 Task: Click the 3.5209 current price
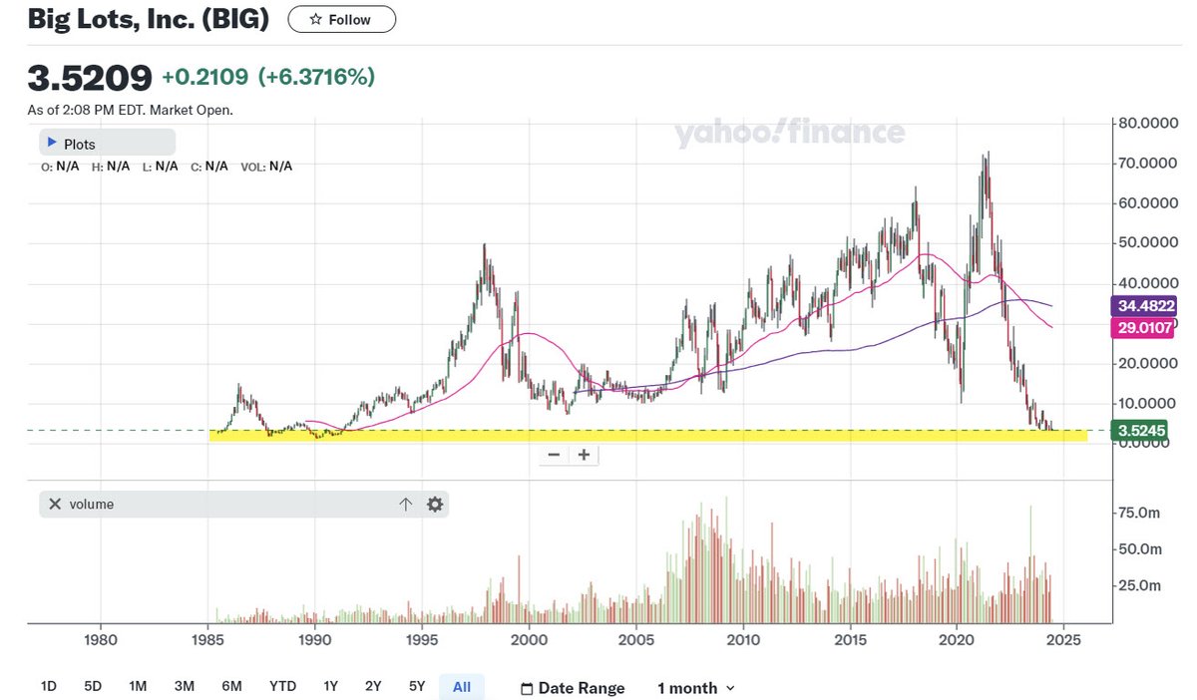pyautogui.click(x=90, y=78)
